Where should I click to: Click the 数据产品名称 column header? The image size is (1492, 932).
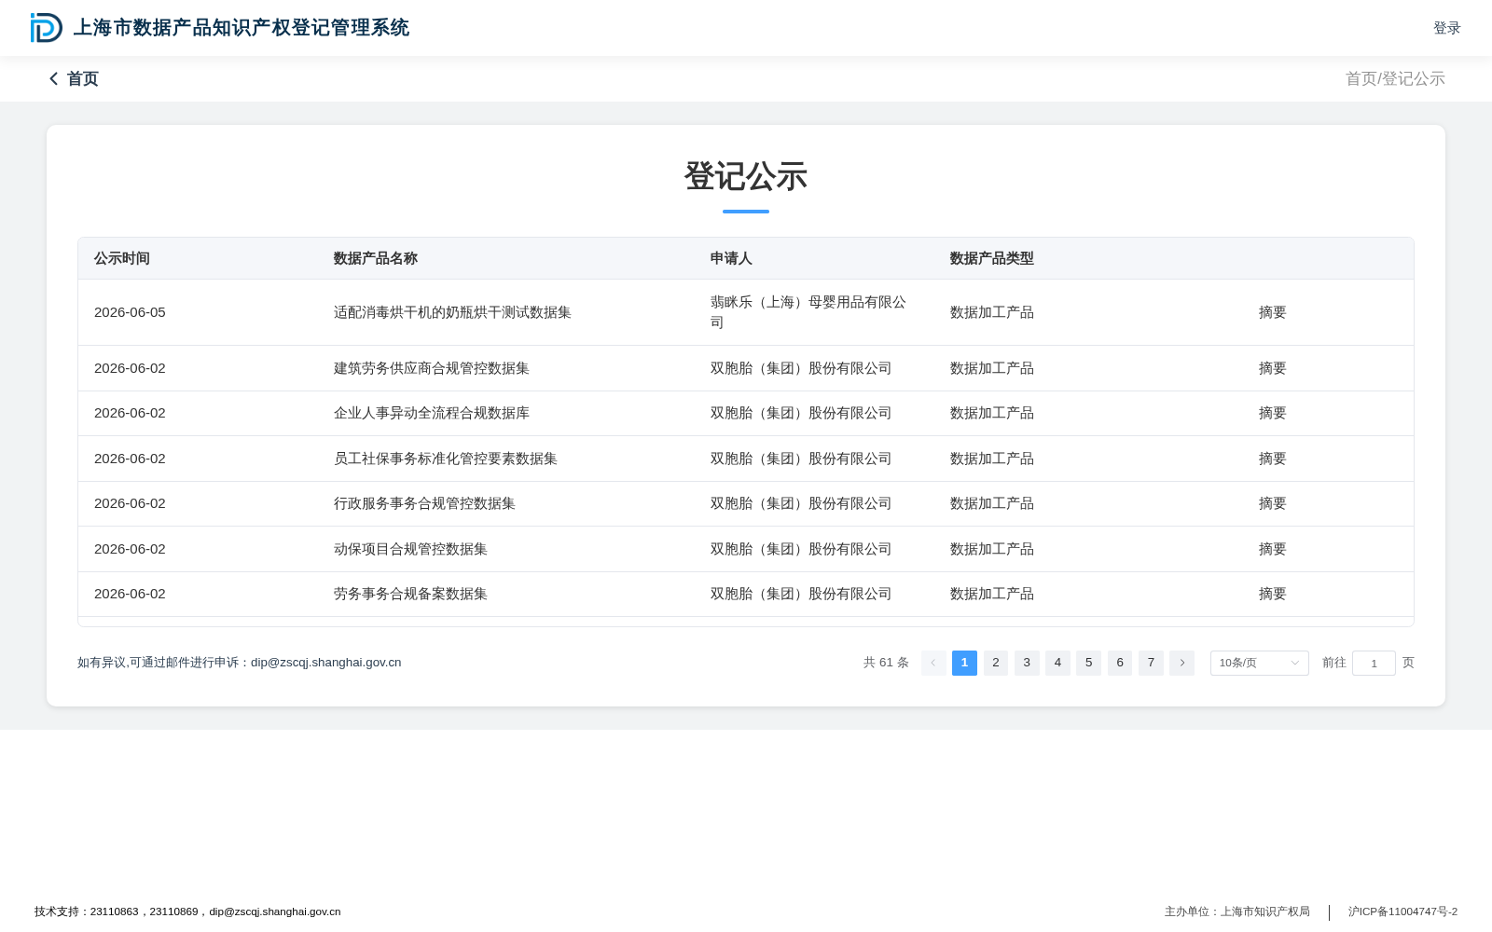[x=376, y=258]
